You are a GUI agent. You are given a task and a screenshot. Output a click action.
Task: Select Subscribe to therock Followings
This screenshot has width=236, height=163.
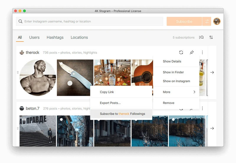[x=121, y=114]
